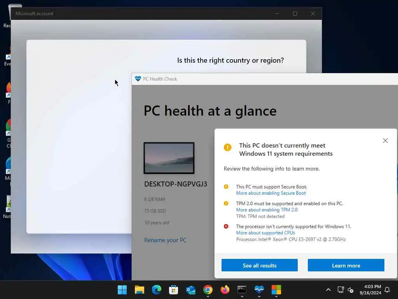Switch to Microsoft account taskbar icon
This screenshot has width=398, height=299.
pyautogui.click(x=276, y=290)
